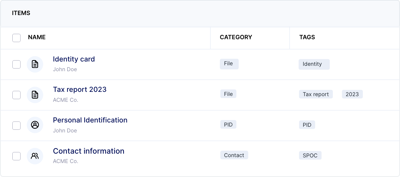Open the Tax report 2023 item

tap(80, 89)
